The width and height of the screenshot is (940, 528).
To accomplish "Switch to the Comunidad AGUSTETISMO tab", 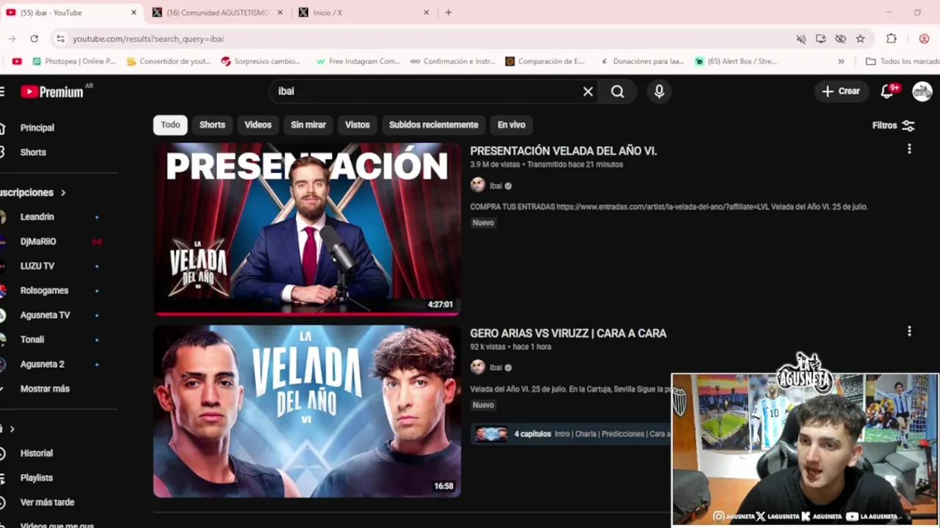I will click(218, 12).
